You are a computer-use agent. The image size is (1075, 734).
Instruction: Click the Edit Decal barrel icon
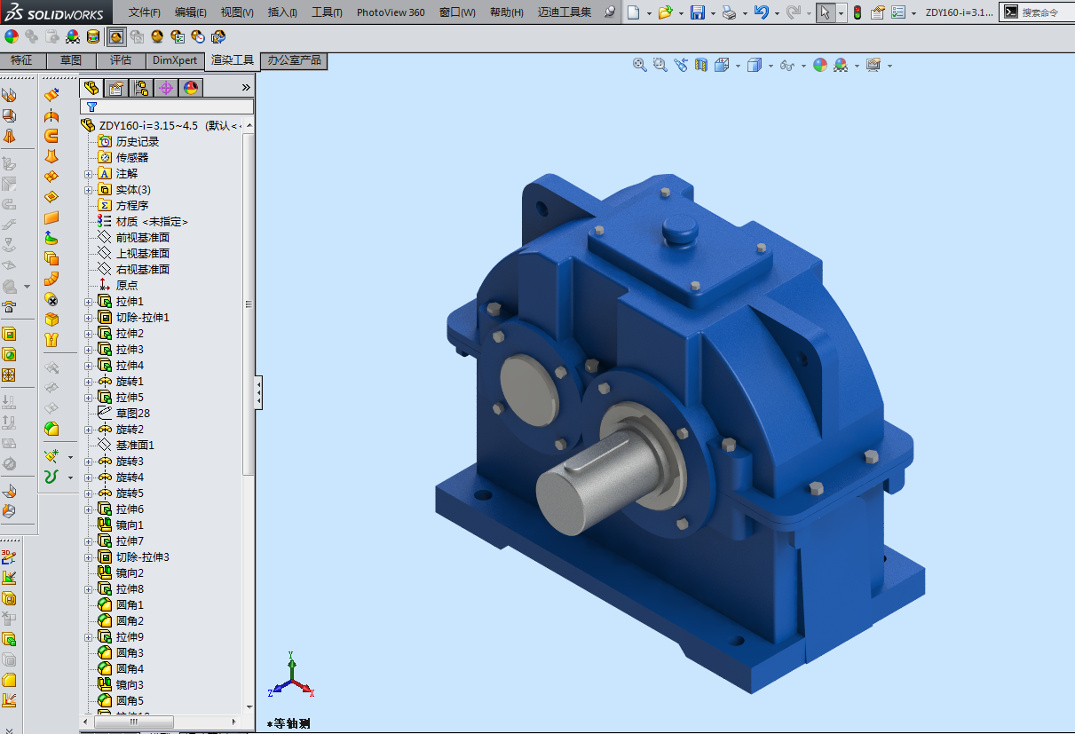click(93, 36)
